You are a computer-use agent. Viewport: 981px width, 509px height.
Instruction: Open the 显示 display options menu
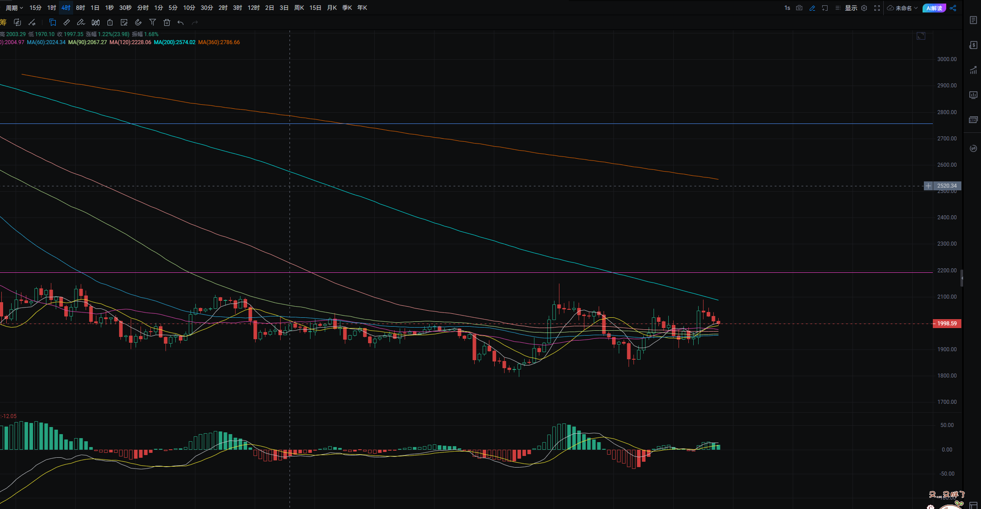point(850,8)
